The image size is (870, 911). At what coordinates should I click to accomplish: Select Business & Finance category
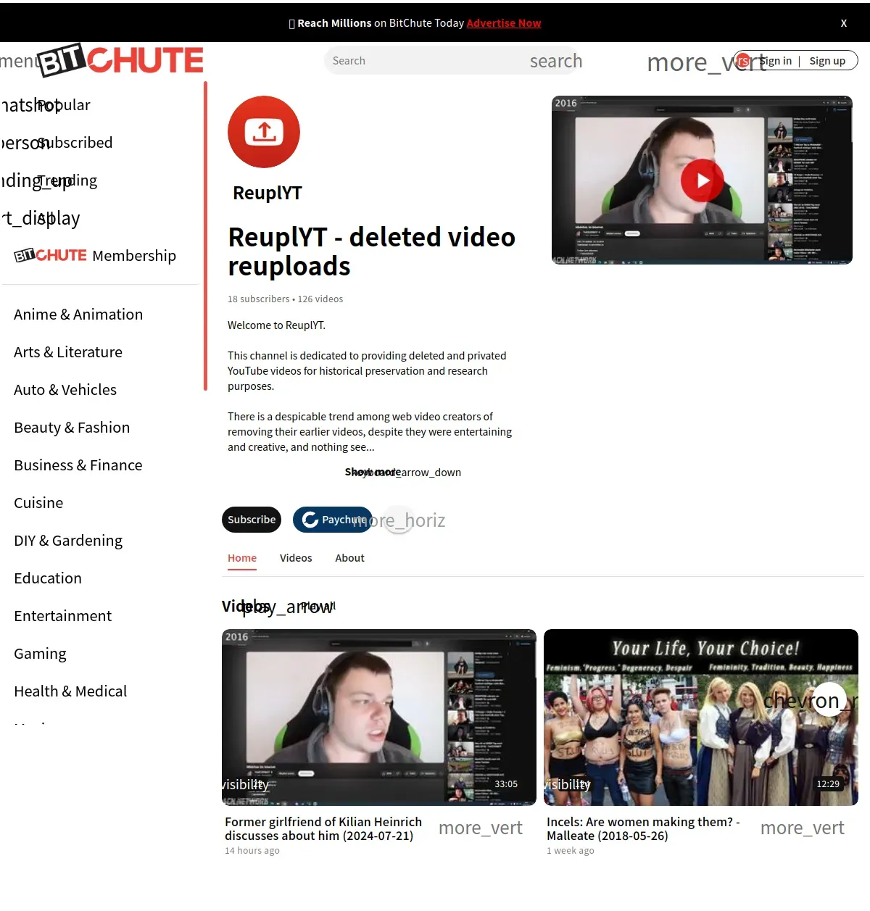pos(78,465)
